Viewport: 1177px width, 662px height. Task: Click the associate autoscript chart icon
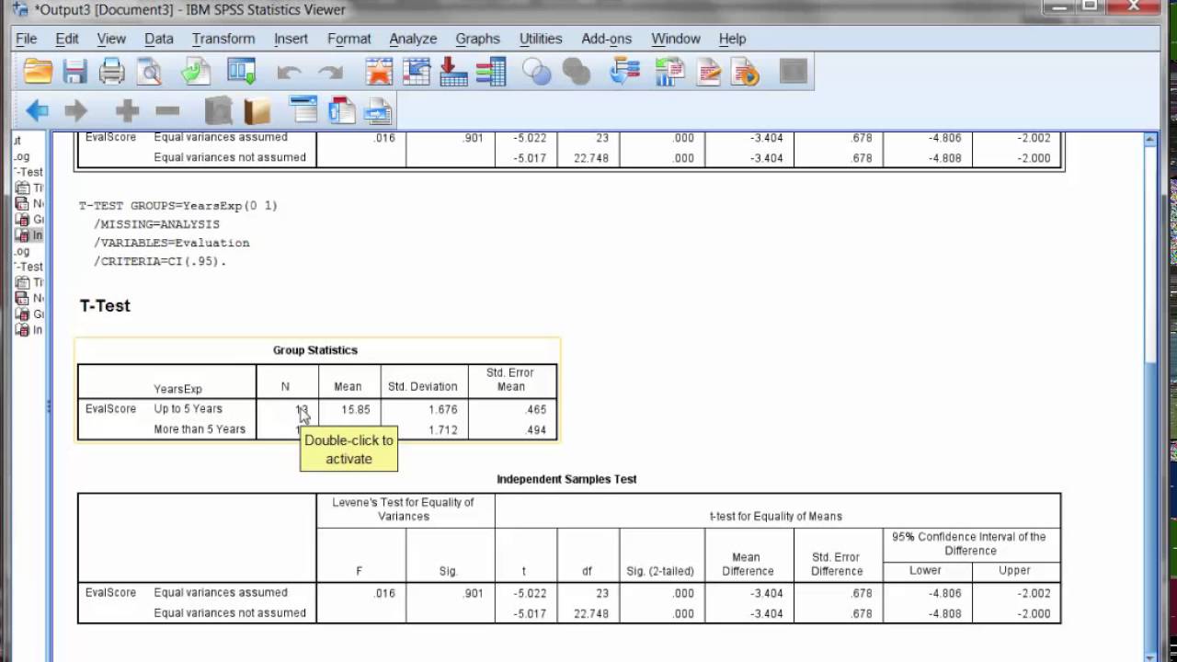point(670,72)
